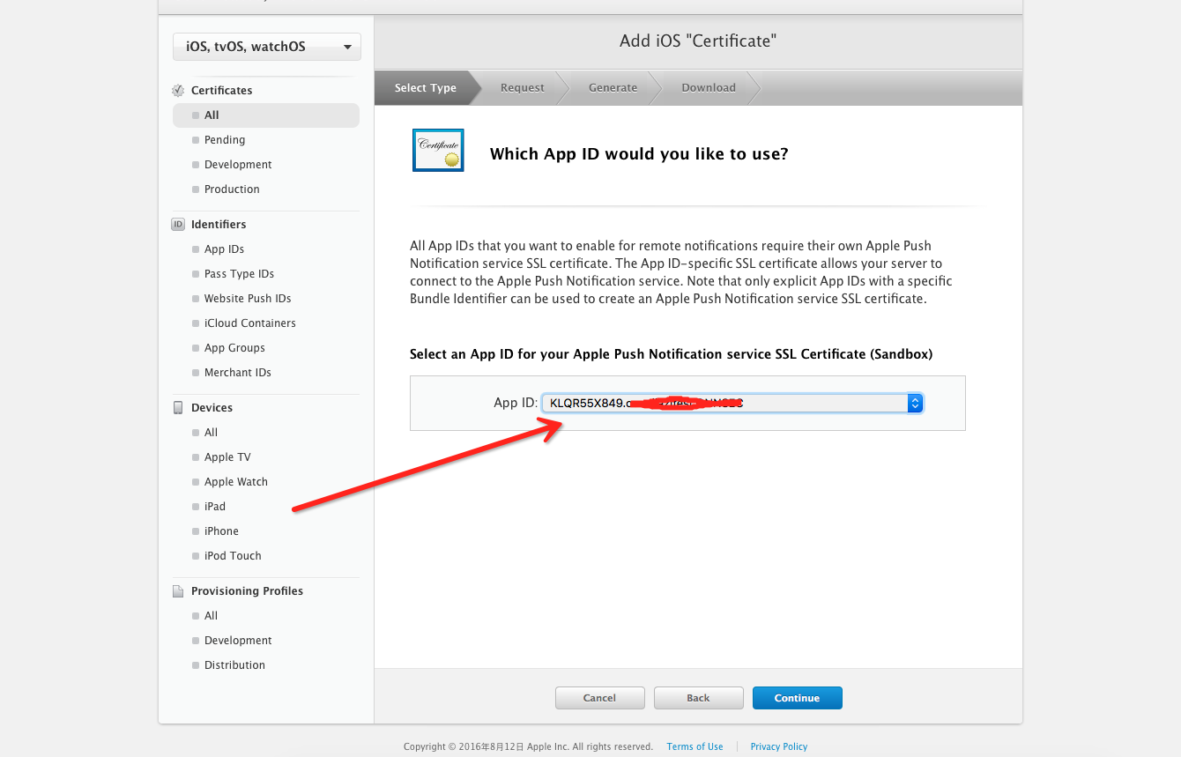Show Development certificates
This screenshot has height=757, width=1181.
coord(238,165)
